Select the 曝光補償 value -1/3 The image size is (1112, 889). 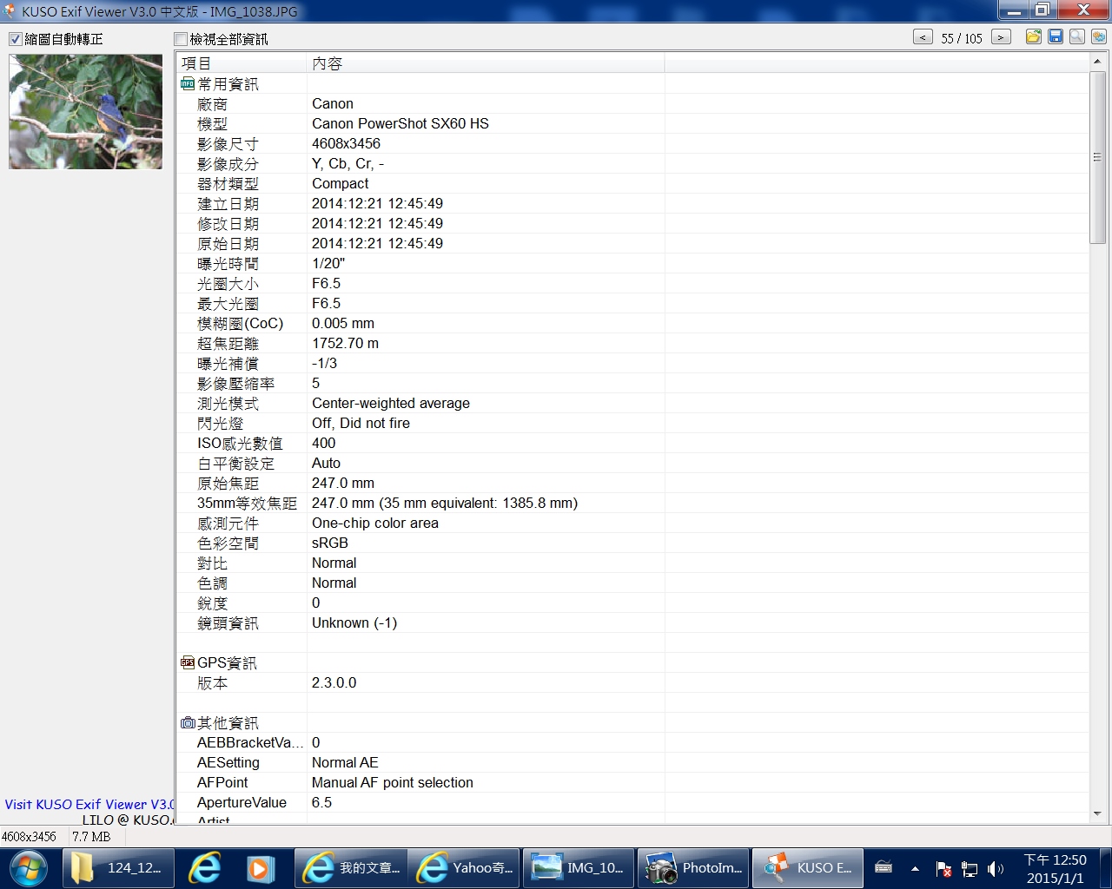tap(325, 364)
